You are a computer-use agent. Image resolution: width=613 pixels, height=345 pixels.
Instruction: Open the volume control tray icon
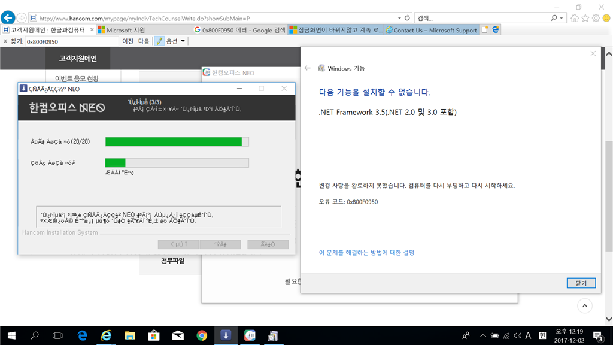pyautogui.click(x=518, y=335)
